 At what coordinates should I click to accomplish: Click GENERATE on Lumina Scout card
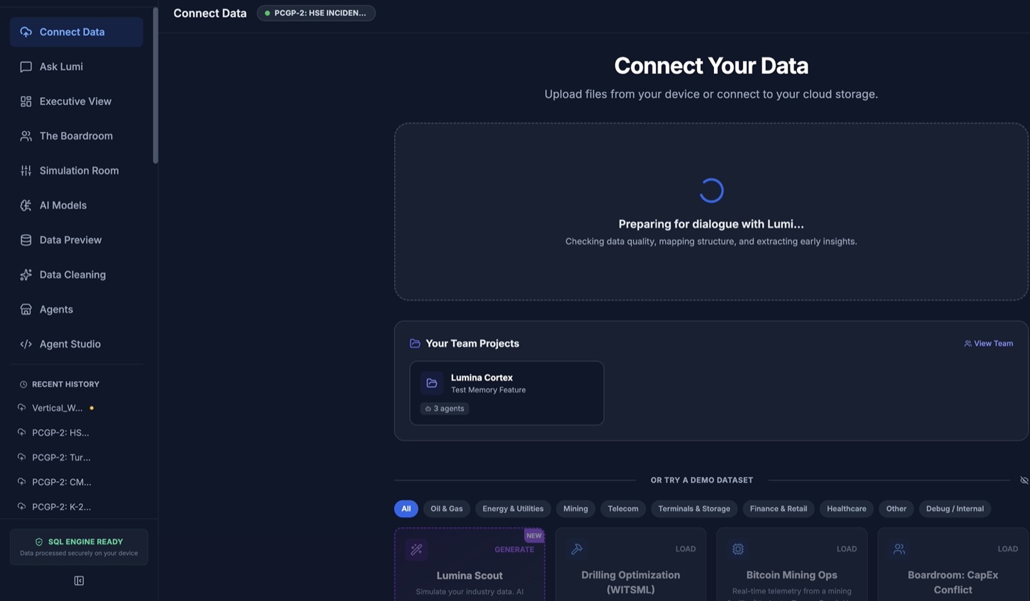(x=514, y=550)
